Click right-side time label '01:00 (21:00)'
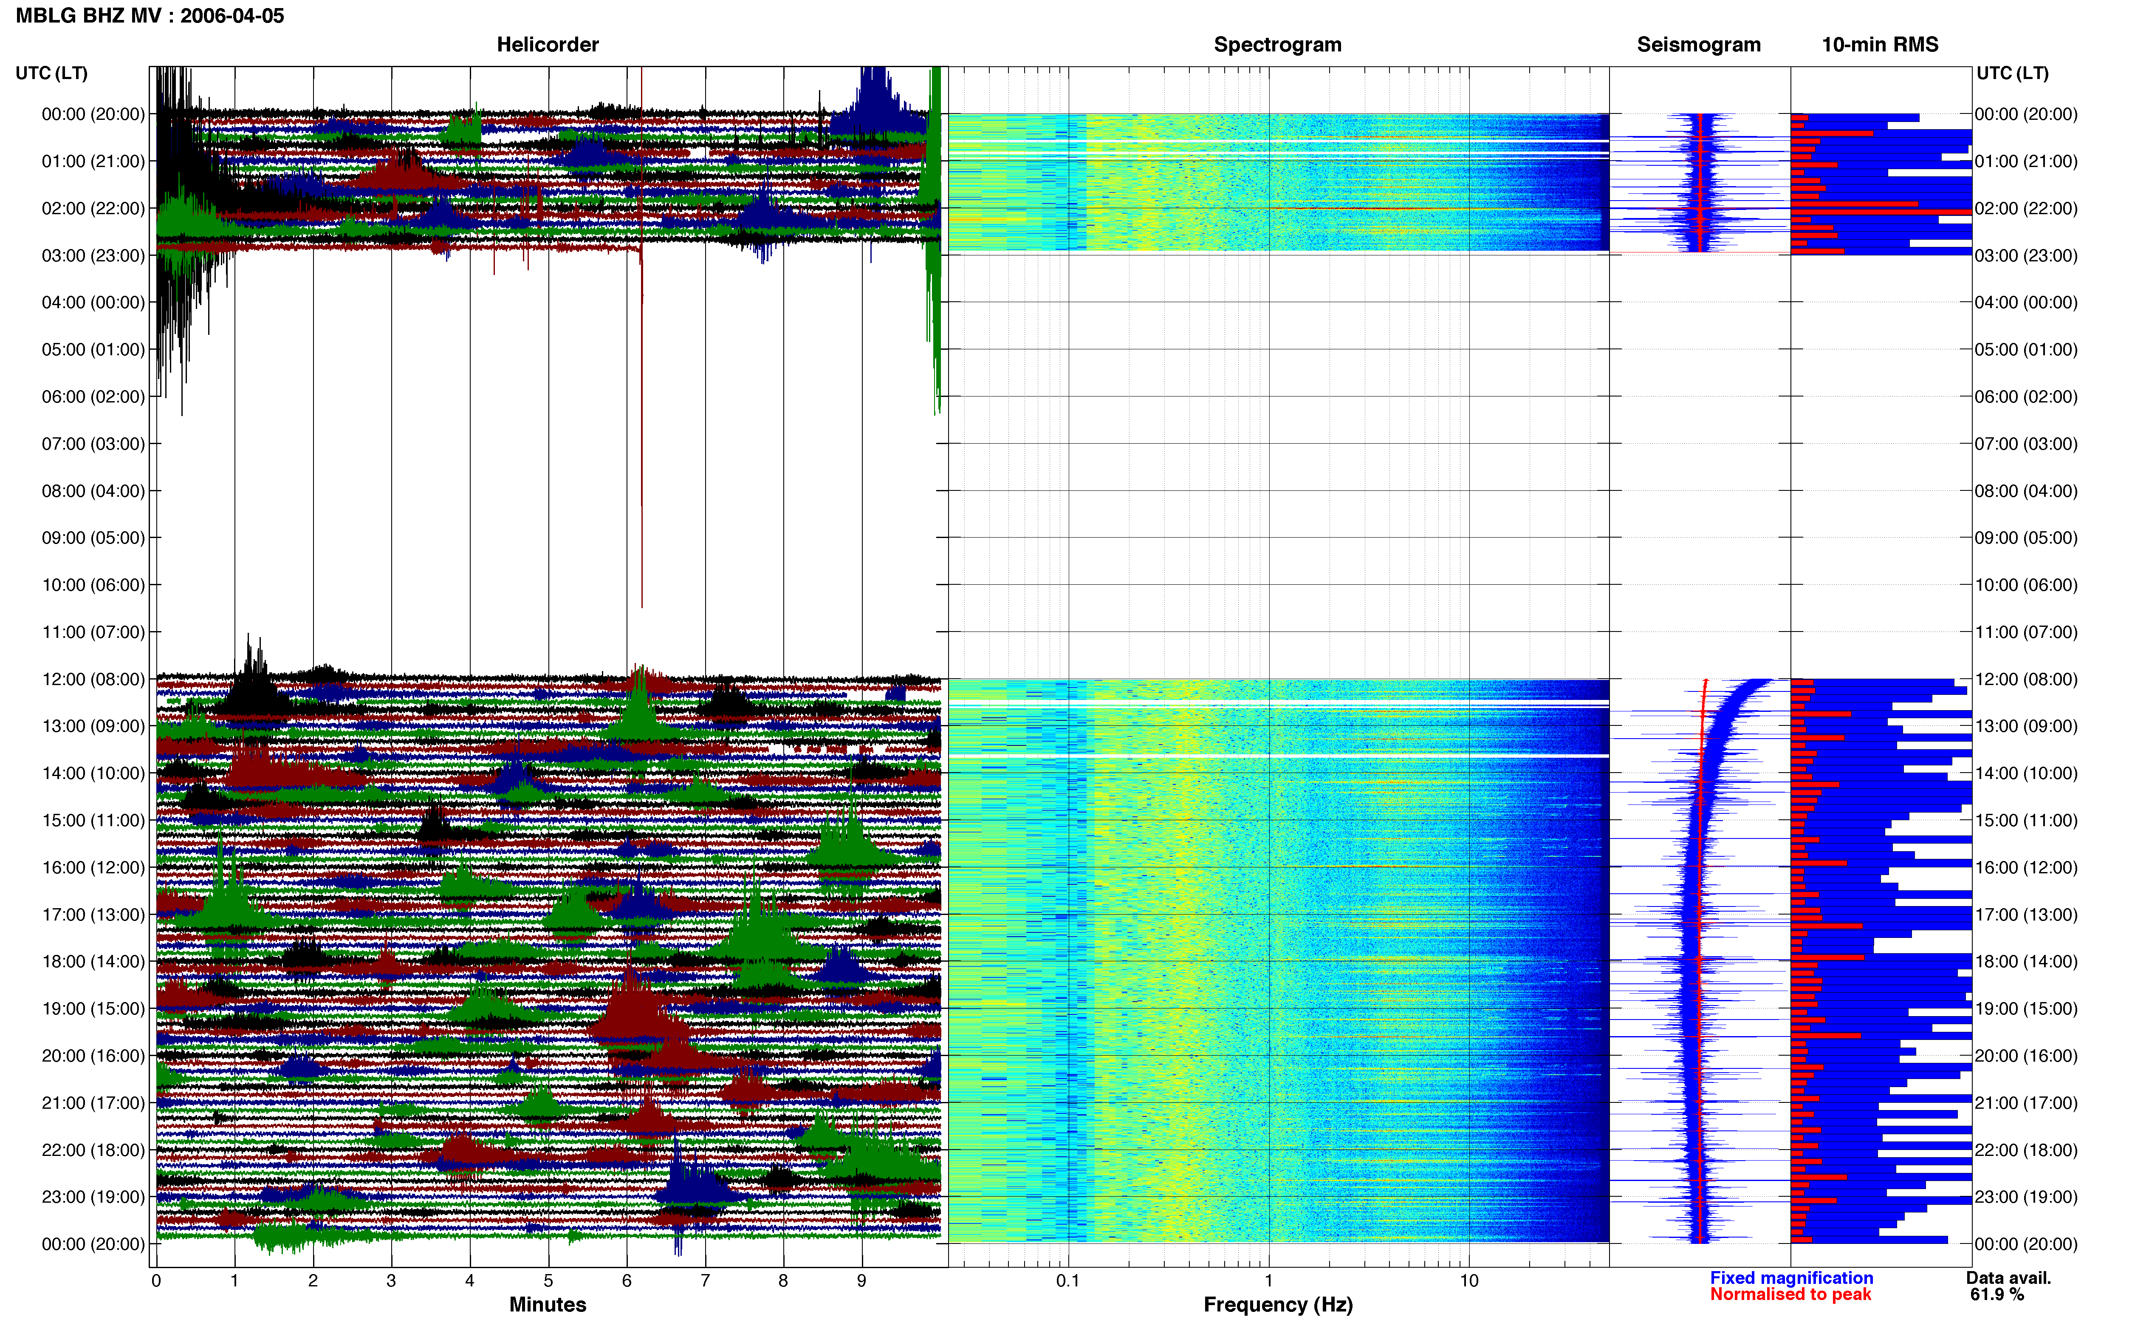This screenshot has width=2132, height=1334. pyautogui.click(x=2026, y=161)
